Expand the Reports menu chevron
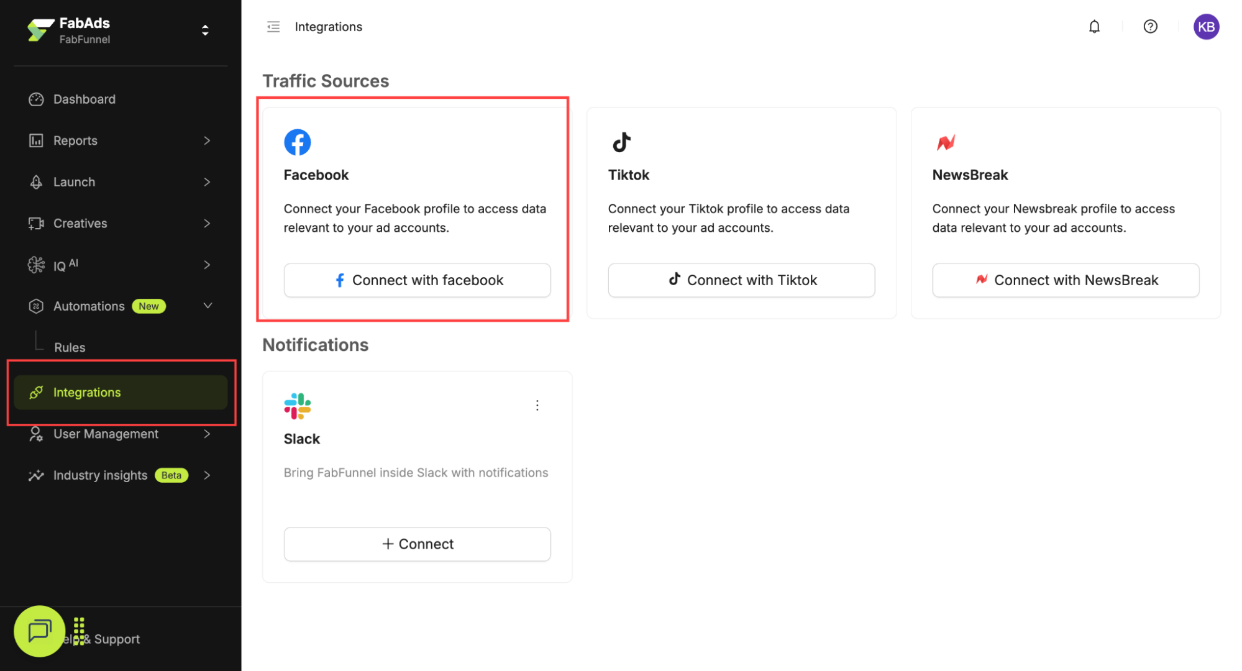 tap(207, 140)
